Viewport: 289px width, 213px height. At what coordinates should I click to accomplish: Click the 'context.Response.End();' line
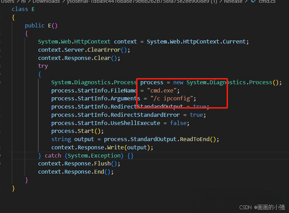point(76,172)
